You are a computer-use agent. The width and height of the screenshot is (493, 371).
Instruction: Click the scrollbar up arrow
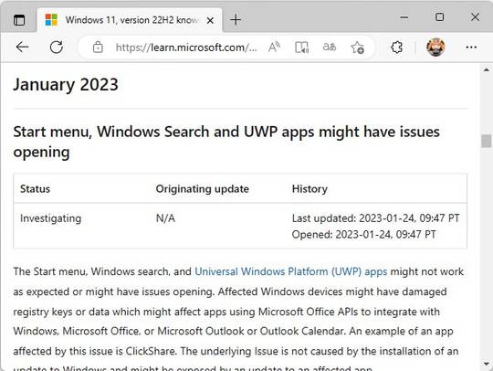click(x=487, y=69)
